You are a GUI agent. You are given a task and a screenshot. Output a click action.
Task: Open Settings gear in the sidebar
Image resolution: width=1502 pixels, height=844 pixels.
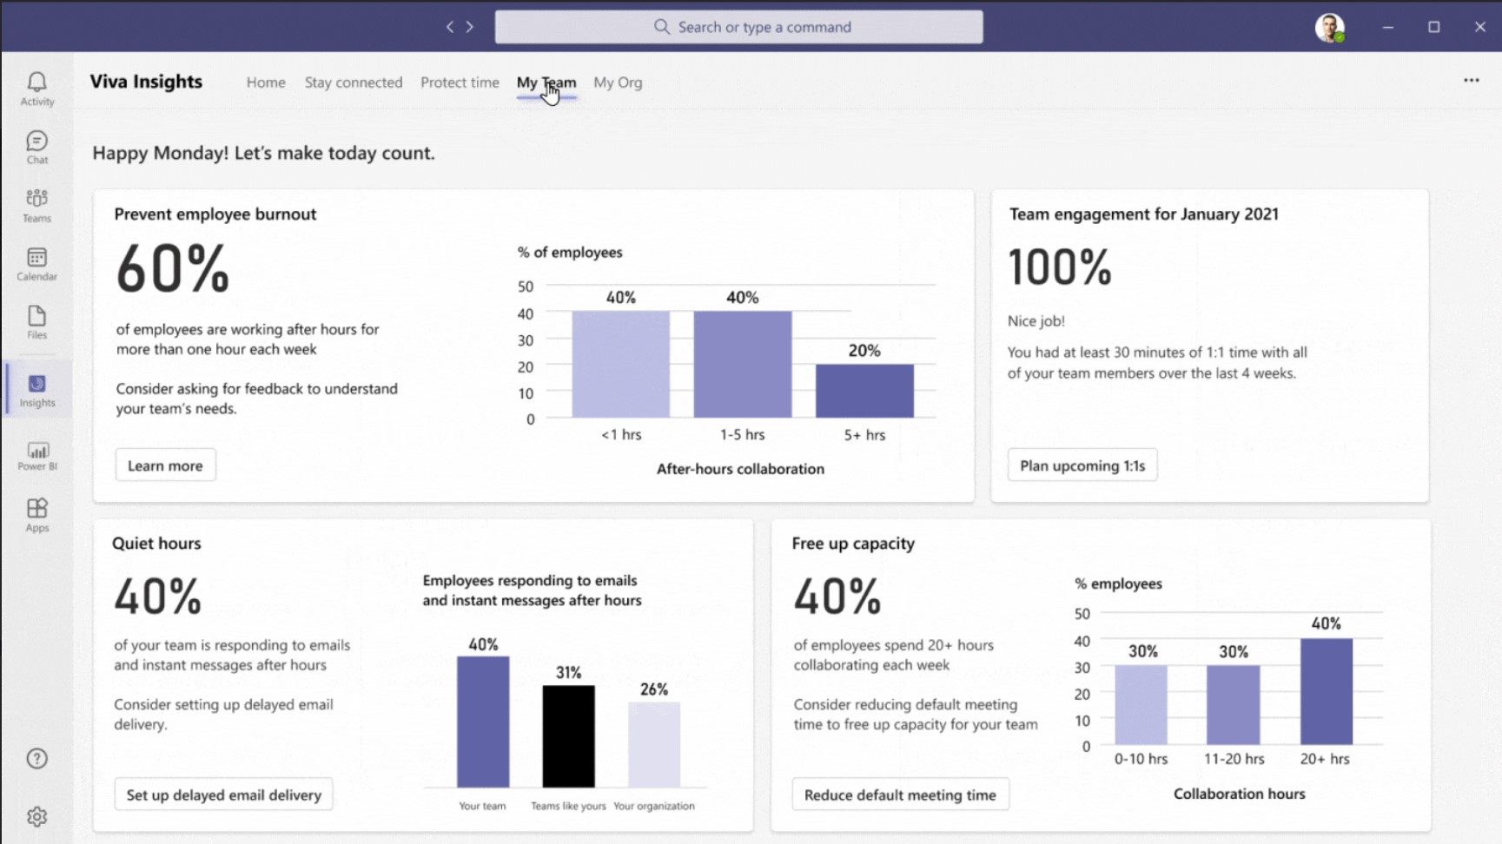tap(36, 816)
